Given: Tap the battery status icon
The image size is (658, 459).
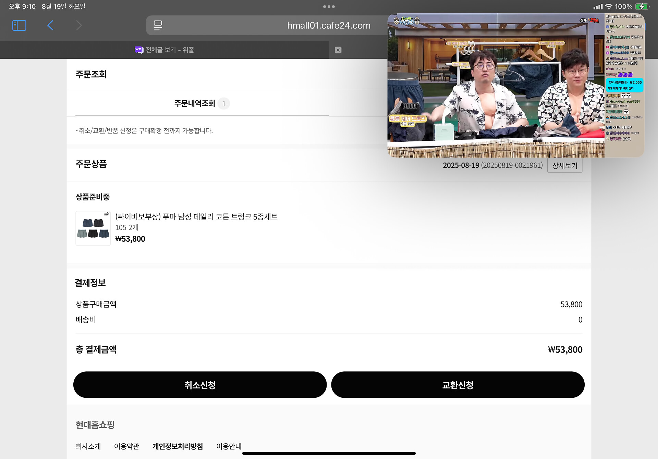Looking at the screenshot, I should [642, 7].
